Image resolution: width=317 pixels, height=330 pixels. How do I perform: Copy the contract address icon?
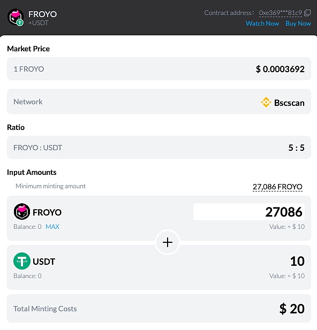tap(307, 13)
